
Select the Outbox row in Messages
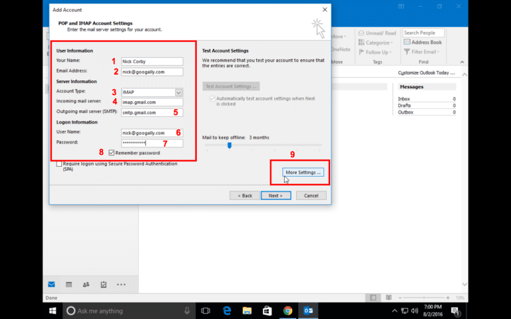pos(426,112)
